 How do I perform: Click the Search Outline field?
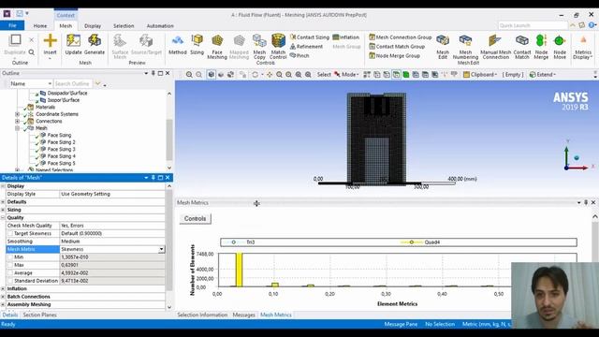[73, 83]
